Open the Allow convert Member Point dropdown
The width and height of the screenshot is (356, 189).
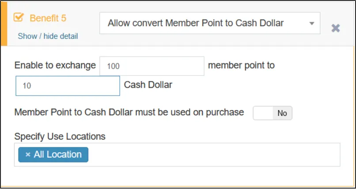click(x=203, y=23)
